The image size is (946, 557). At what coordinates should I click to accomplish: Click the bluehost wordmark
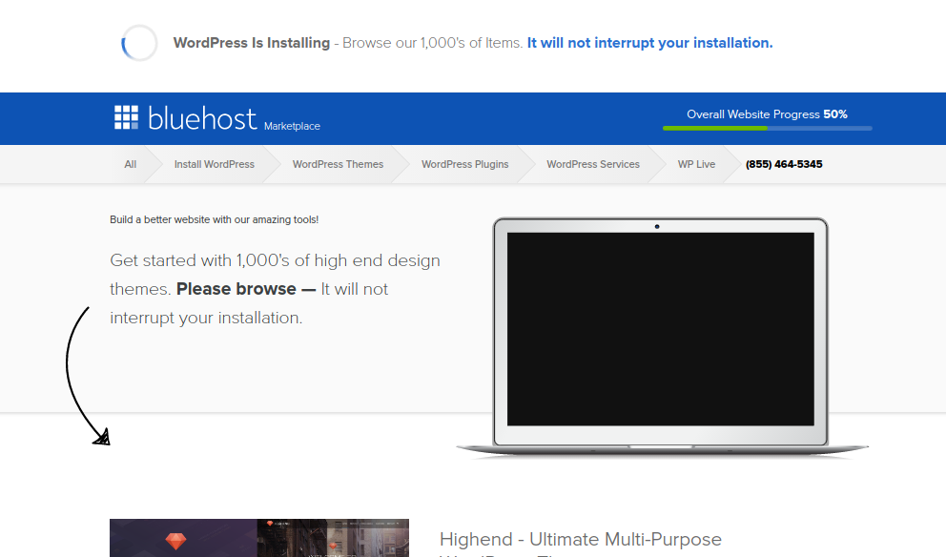pyautogui.click(x=202, y=118)
